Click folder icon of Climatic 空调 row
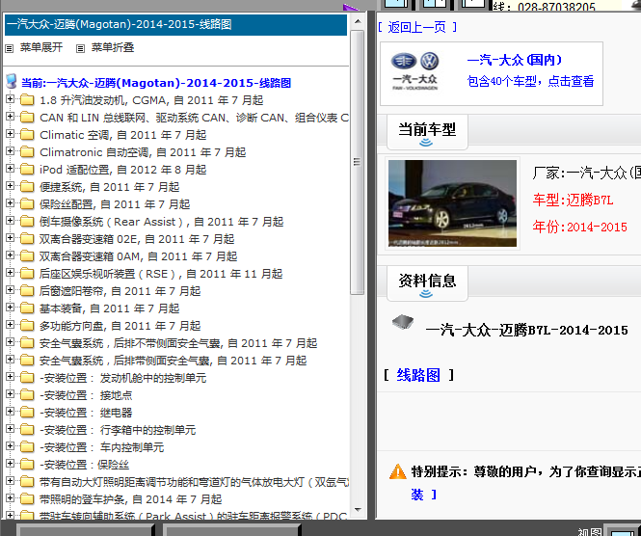Screen dimensions: 641x536 [x=27, y=135]
